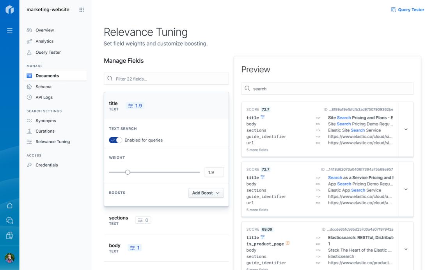The width and height of the screenshot is (433, 270).
Task: Click the key icon beside Credentials
Action: [x=29, y=165]
